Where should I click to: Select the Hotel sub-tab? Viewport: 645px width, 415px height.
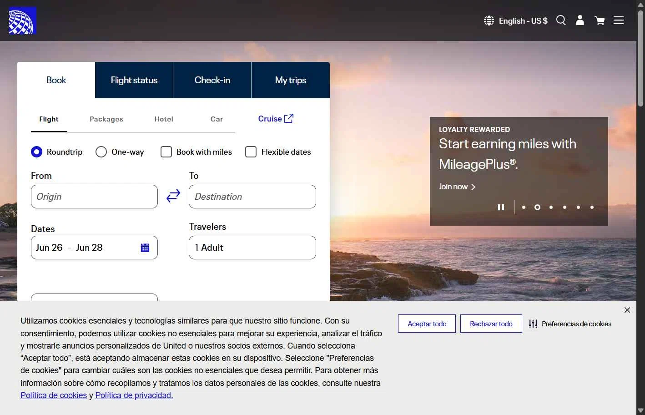164,119
